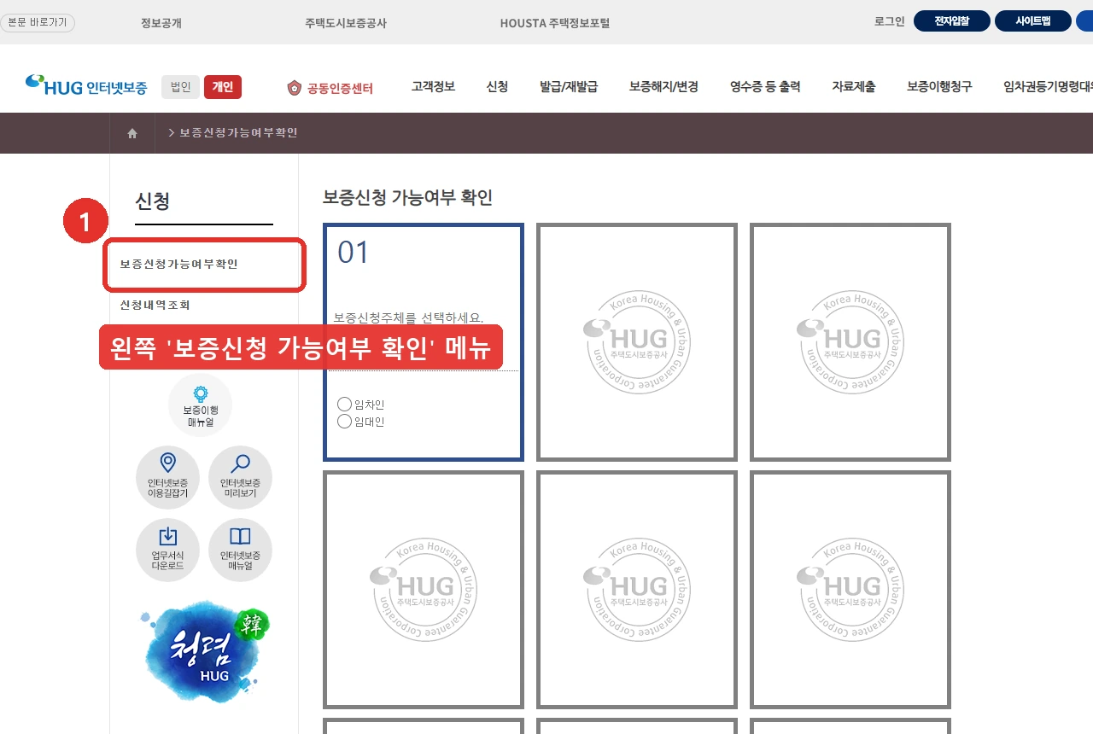Open 업무서식 다운로드 download icon
The width and height of the screenshot is (1093, 734).
[168, 550]
